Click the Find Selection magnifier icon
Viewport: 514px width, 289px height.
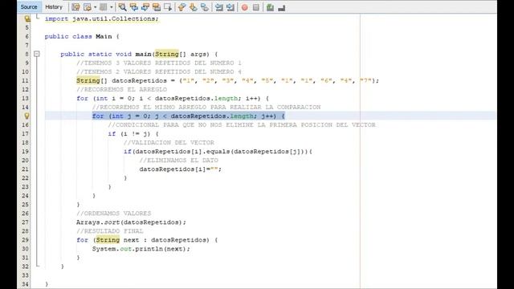click(x=122, y=7)
